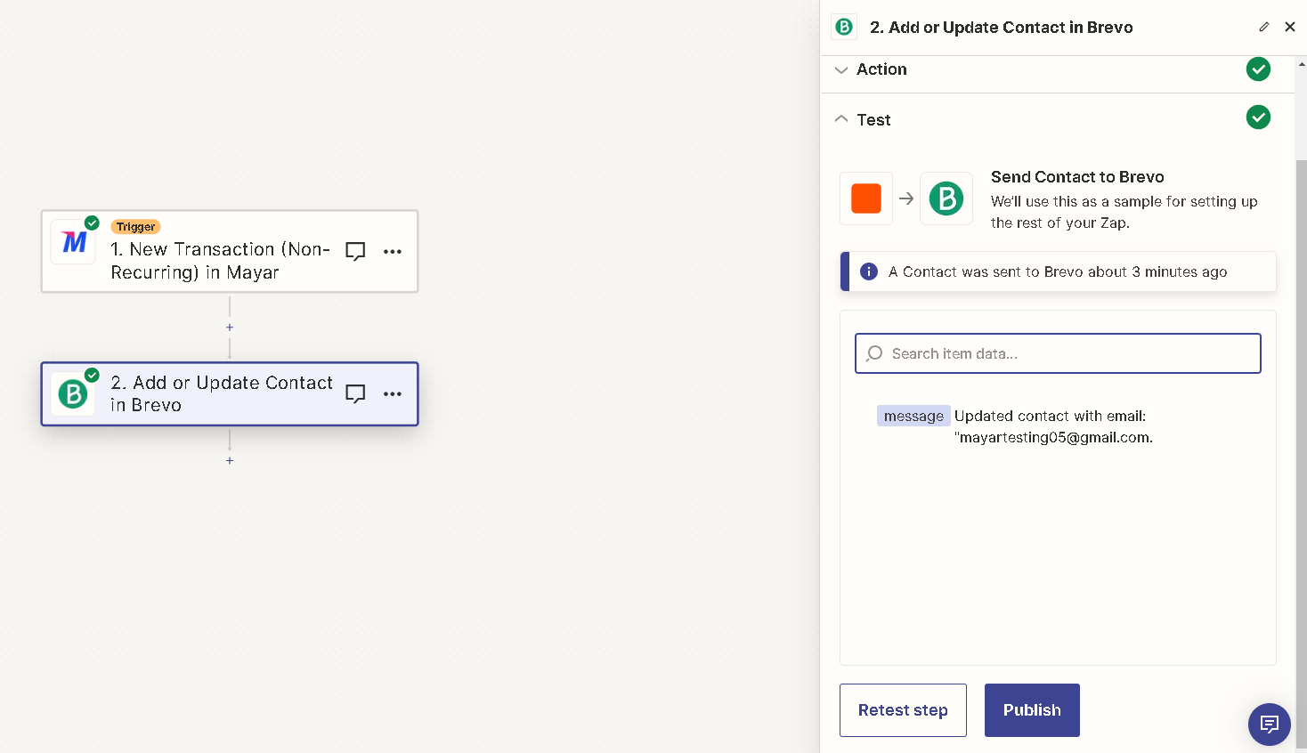Collapse the Test section chevron
This screenshot has height=753, width=1307.
point(841,118)
